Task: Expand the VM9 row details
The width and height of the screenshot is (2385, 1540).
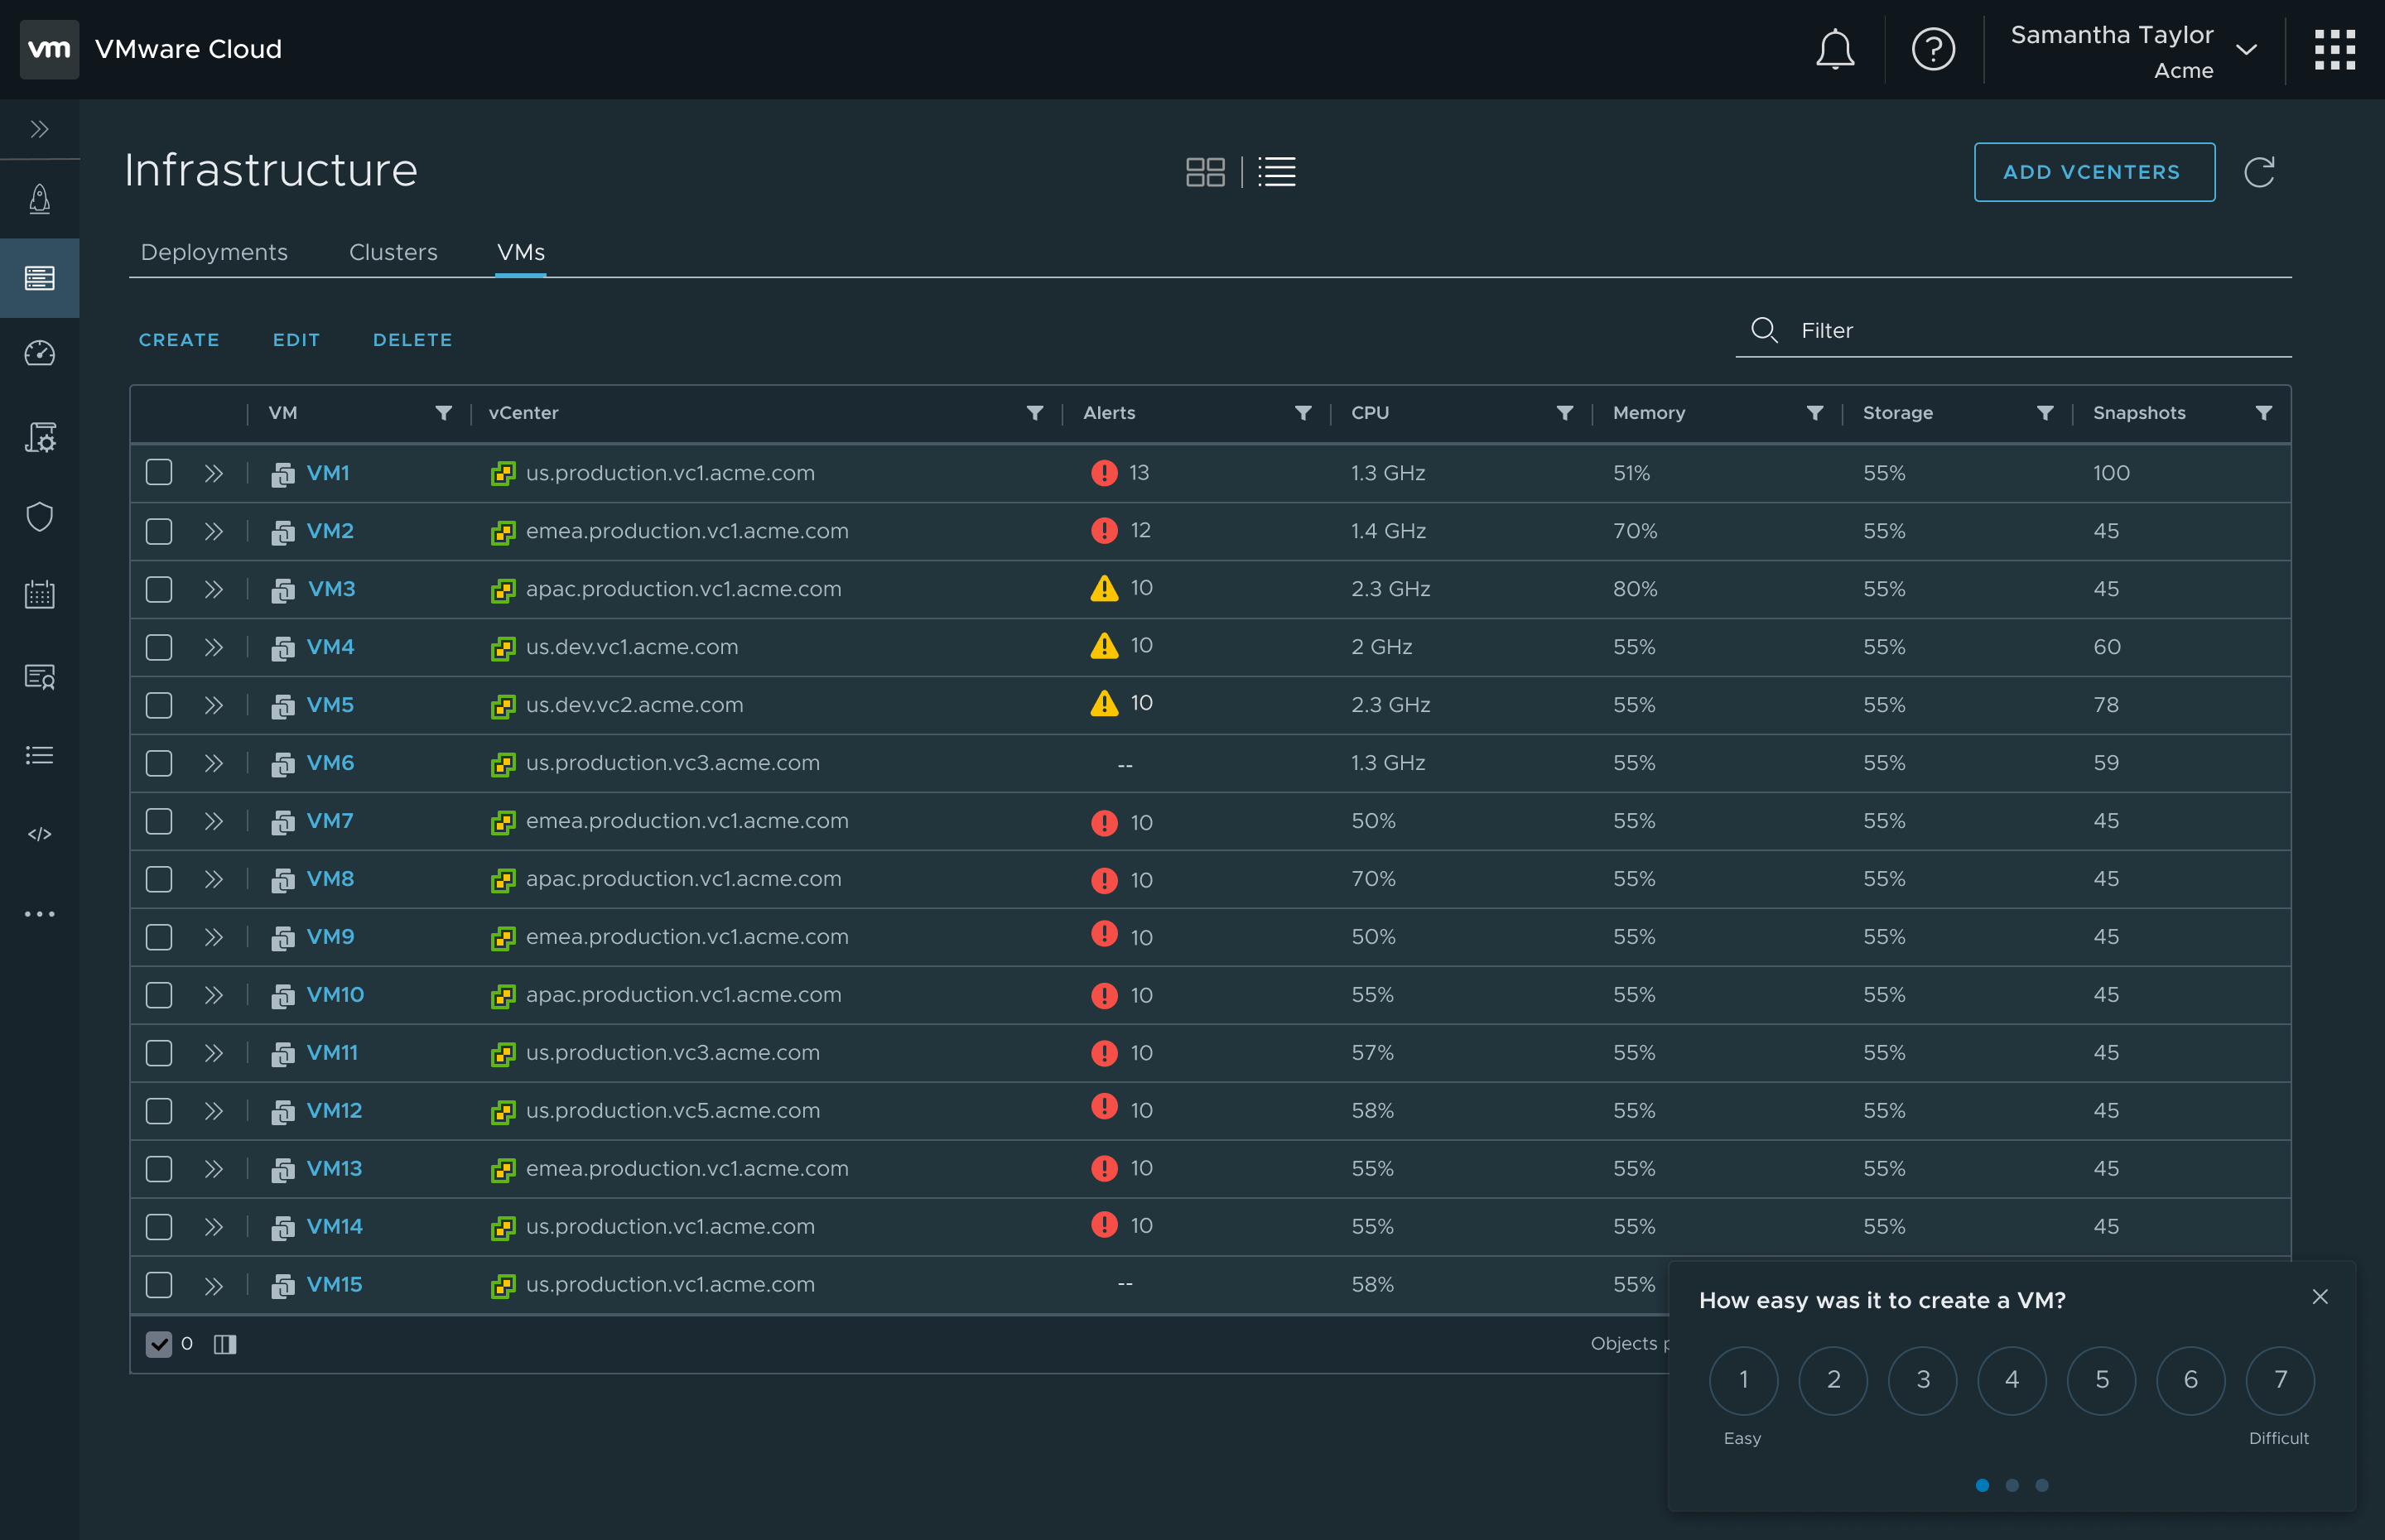Action: 213,937
